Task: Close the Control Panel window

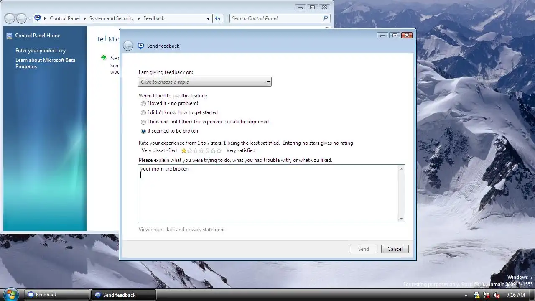Action: 324,8
